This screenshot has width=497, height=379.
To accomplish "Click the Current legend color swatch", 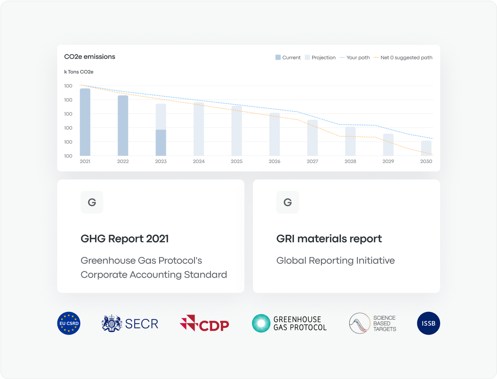I will tap(278, 57).
